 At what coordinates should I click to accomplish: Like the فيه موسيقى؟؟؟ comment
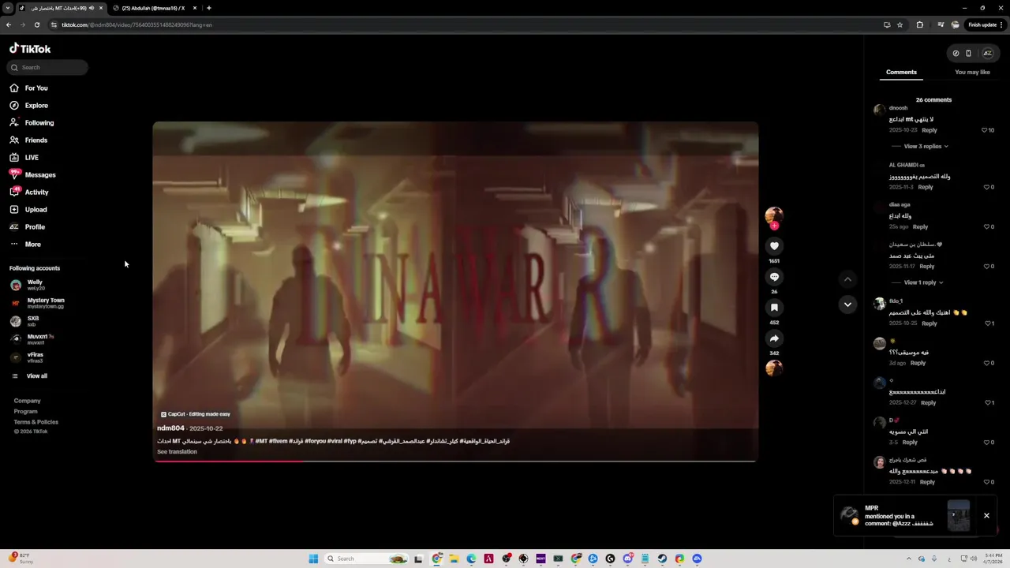tap(986, 364)
